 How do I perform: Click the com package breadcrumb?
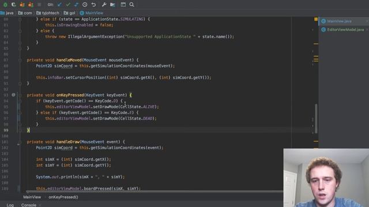(25, 13)
